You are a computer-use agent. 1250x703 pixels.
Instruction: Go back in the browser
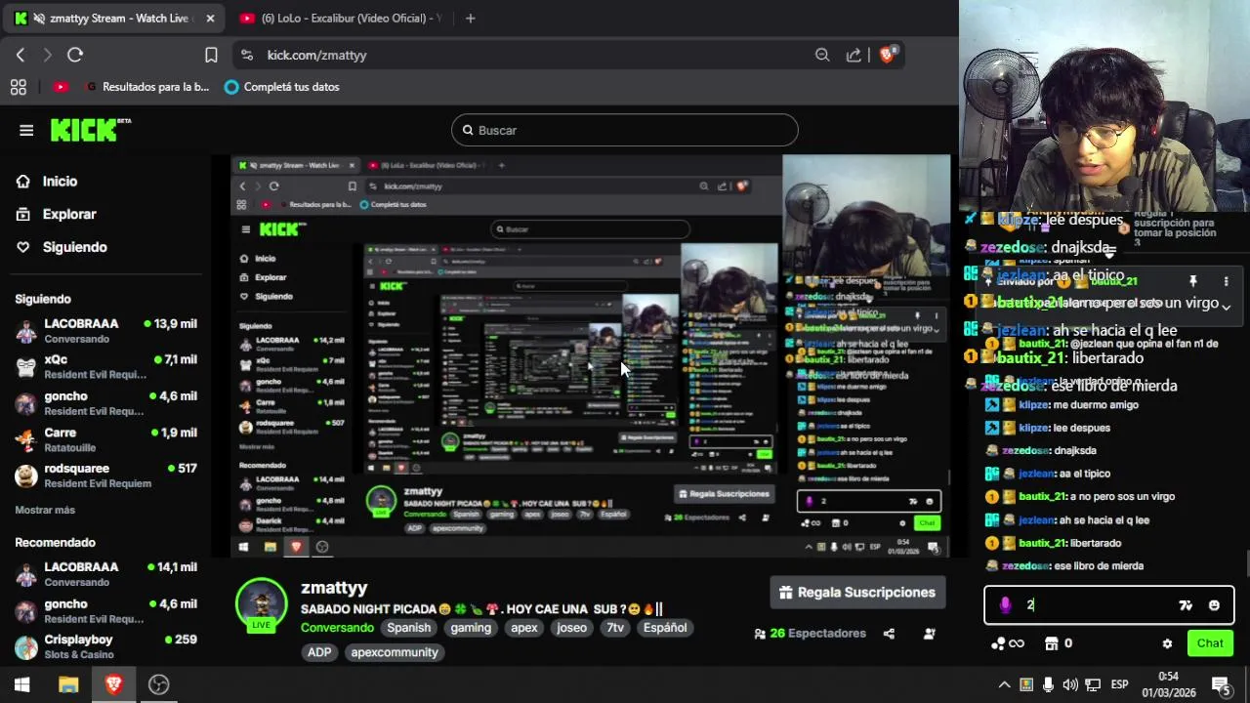[x=21, y=56]
